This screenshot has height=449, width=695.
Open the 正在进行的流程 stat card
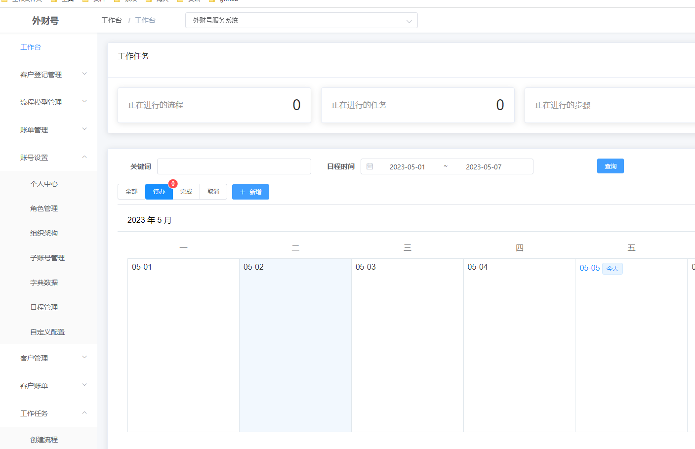[214, 105]
